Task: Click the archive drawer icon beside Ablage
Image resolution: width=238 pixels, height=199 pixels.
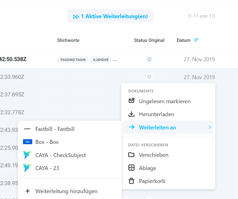Action: 131,168
